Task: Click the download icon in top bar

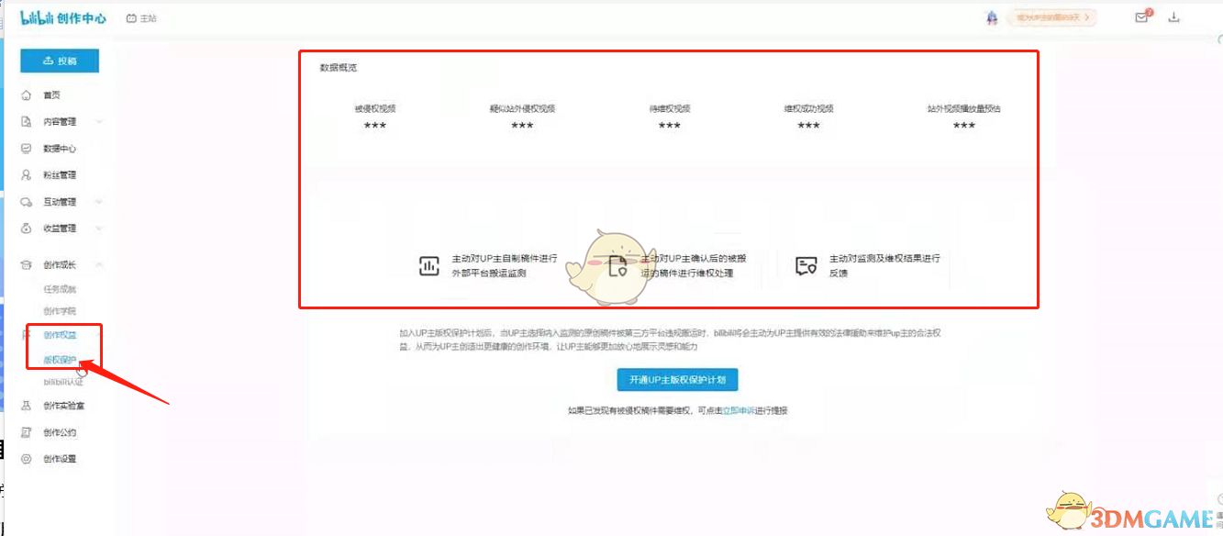Action: click(1173, 17)
